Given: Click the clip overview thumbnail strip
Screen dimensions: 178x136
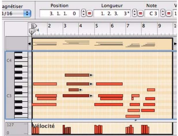Looking at the screenshot, I should click(102, 44).
